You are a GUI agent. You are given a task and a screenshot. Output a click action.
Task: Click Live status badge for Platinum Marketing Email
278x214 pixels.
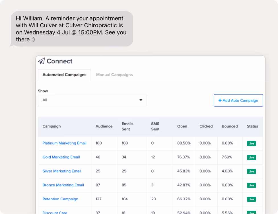252,143
